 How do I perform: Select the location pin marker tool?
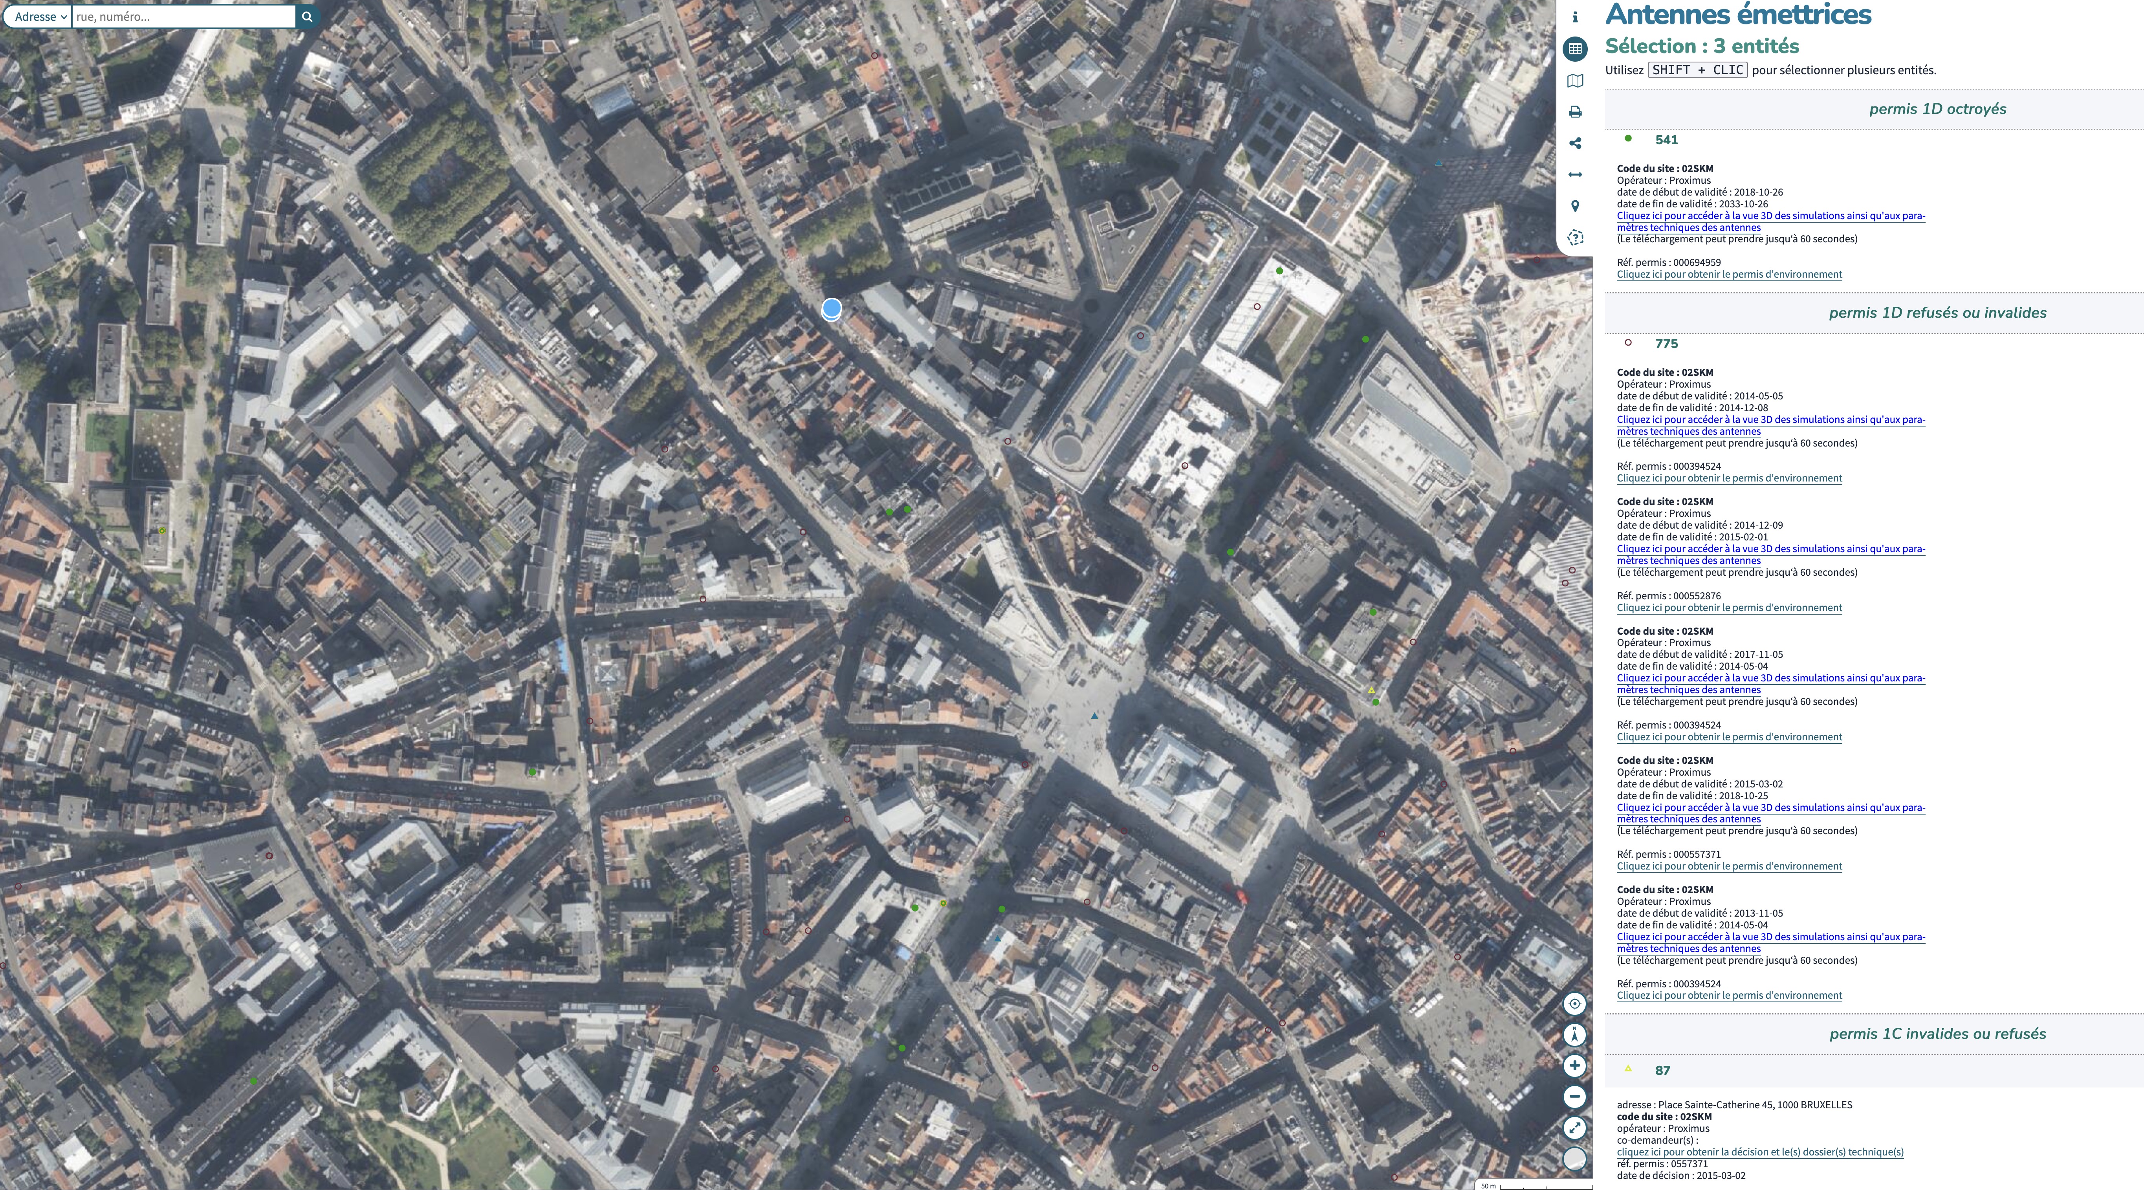(1575, 206)
